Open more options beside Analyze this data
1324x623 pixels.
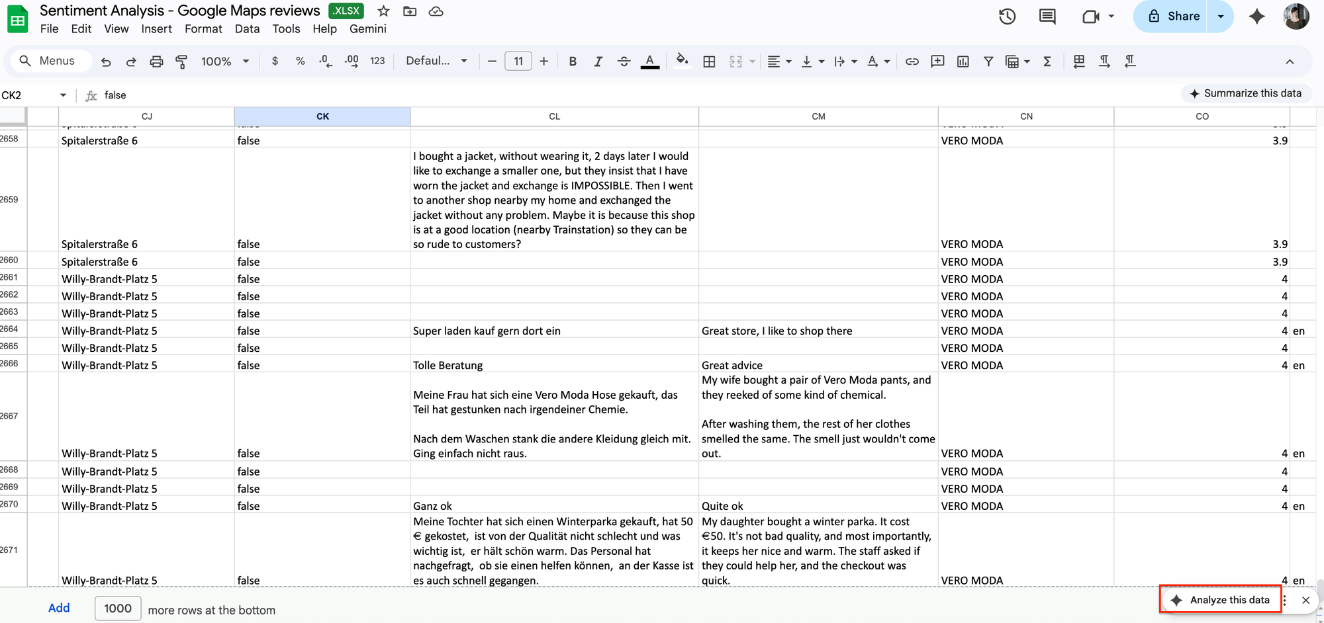[x=1285, y=601]
